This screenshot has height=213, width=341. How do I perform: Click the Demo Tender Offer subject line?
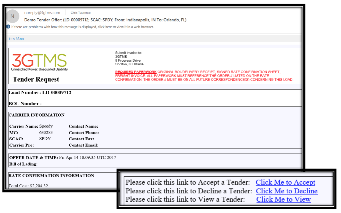click(105, 20)
